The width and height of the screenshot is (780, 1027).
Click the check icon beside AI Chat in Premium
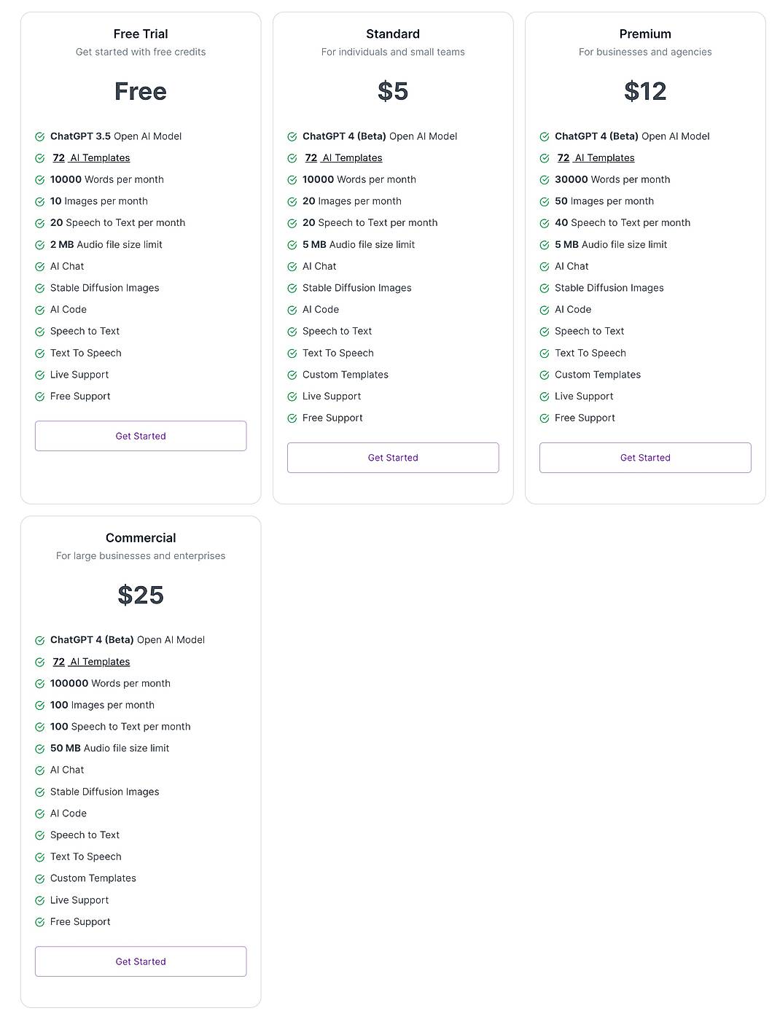pyautogui.click(x=545, y=266)
